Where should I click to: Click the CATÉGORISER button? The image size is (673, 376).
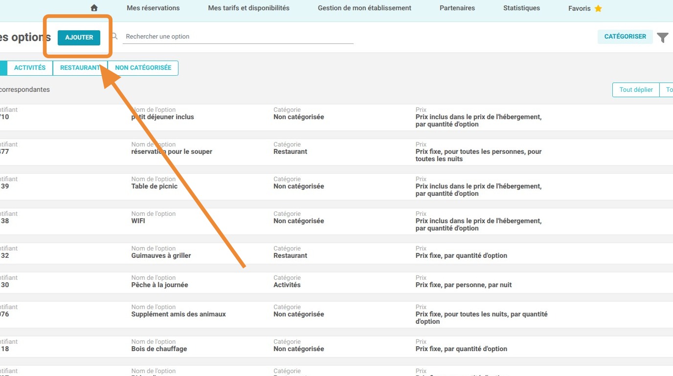click(x=625, y=37)
